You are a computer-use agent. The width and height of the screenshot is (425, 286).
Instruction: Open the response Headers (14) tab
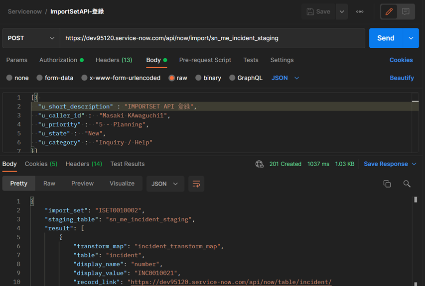pyautogui.click(x=83, y=164)
